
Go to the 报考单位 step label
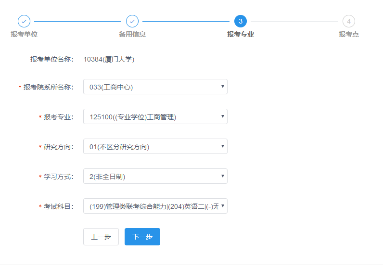click(x=24, y=35)
